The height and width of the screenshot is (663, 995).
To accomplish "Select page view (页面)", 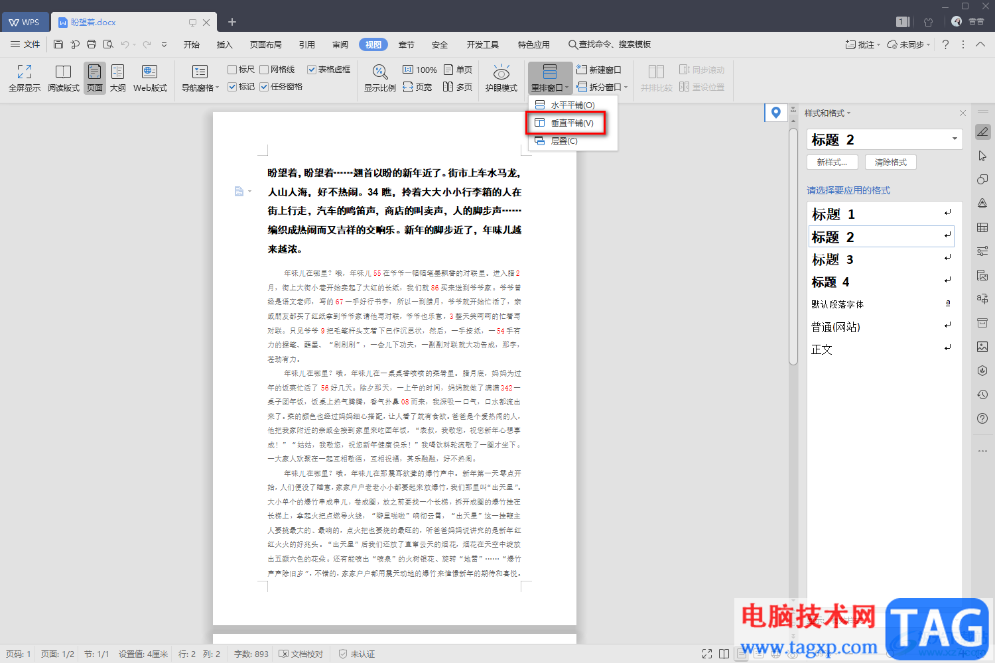I will coord(95,78).
